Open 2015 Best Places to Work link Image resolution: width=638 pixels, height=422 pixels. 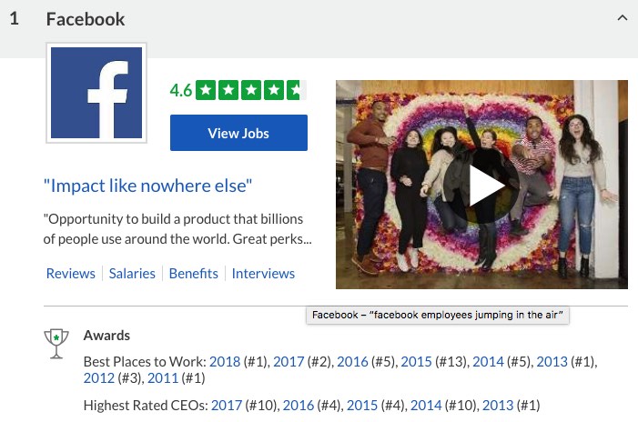(416, 361)
